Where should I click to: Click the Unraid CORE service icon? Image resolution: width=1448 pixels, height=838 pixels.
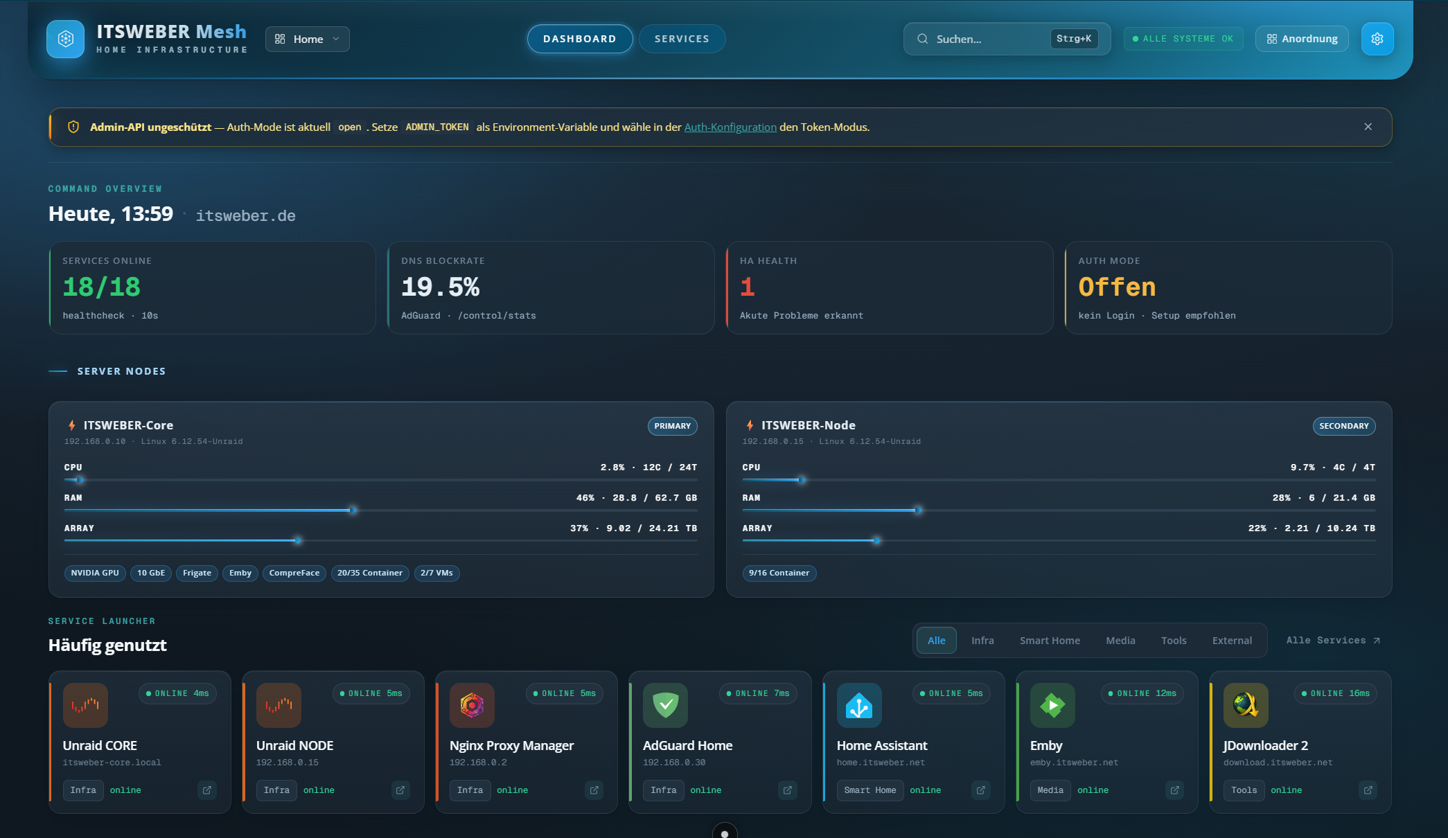coord(85,705)
